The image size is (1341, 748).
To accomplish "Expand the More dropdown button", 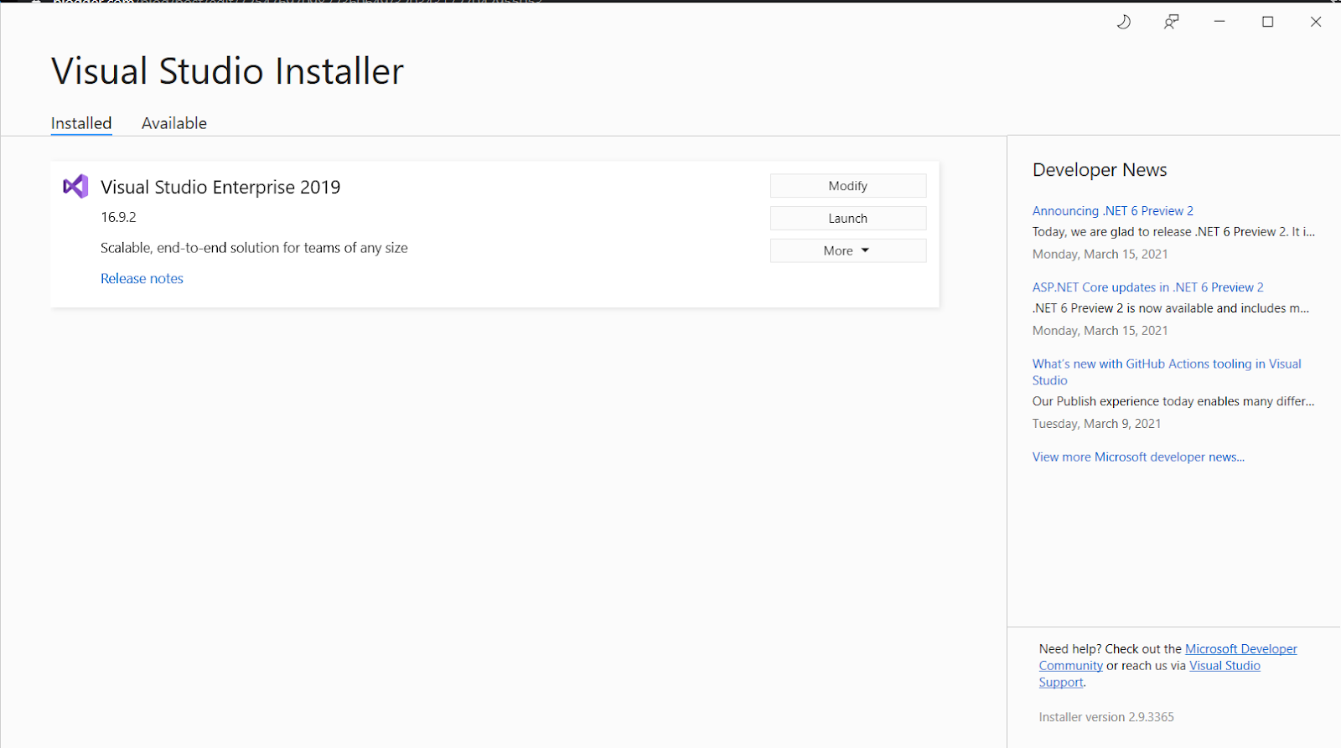I will (848, 250).
